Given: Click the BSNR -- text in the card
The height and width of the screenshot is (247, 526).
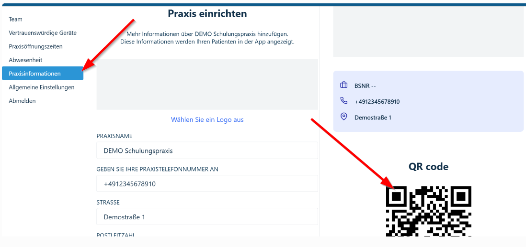Looking at the screenshot, I should (x=365, y=86).
